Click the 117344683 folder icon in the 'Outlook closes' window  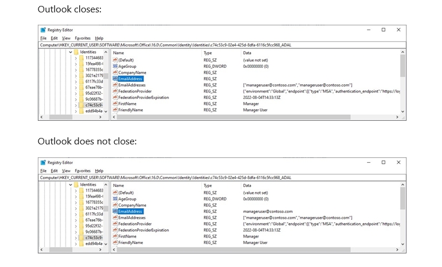tap(82, 58)
